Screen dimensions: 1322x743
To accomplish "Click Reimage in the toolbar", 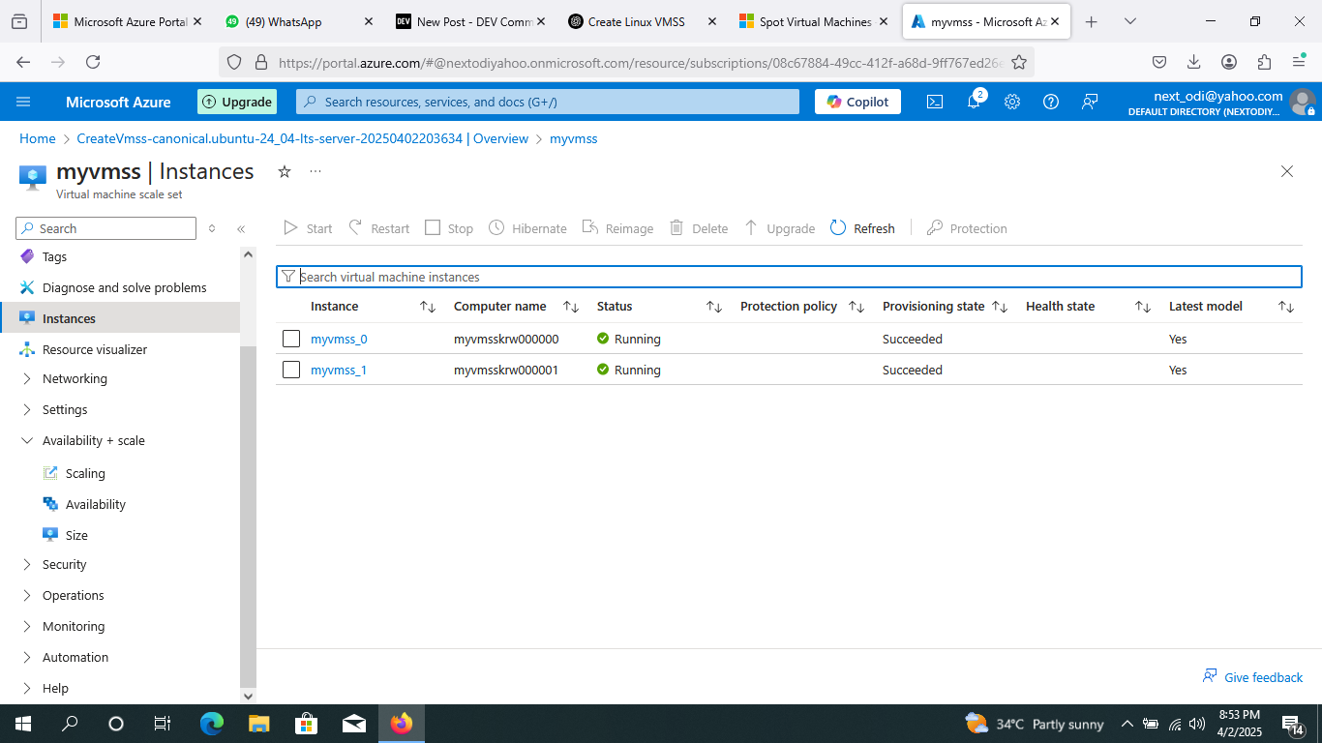I will (617, 228).
